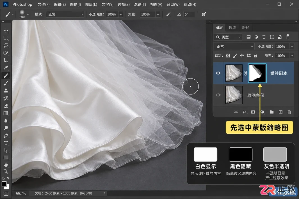Image resolution: width=299 pixels, height=199 pixels.
Task: Select the Rectangular Marquee tool
Action: click(6, 38)
